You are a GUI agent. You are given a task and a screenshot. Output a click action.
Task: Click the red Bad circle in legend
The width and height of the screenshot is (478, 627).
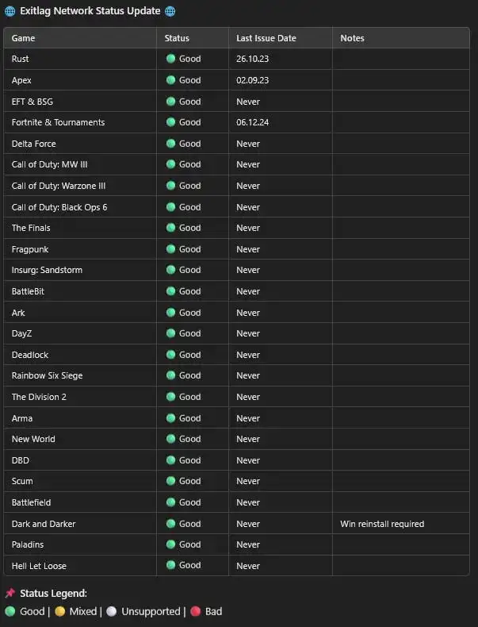click(195, 611)
